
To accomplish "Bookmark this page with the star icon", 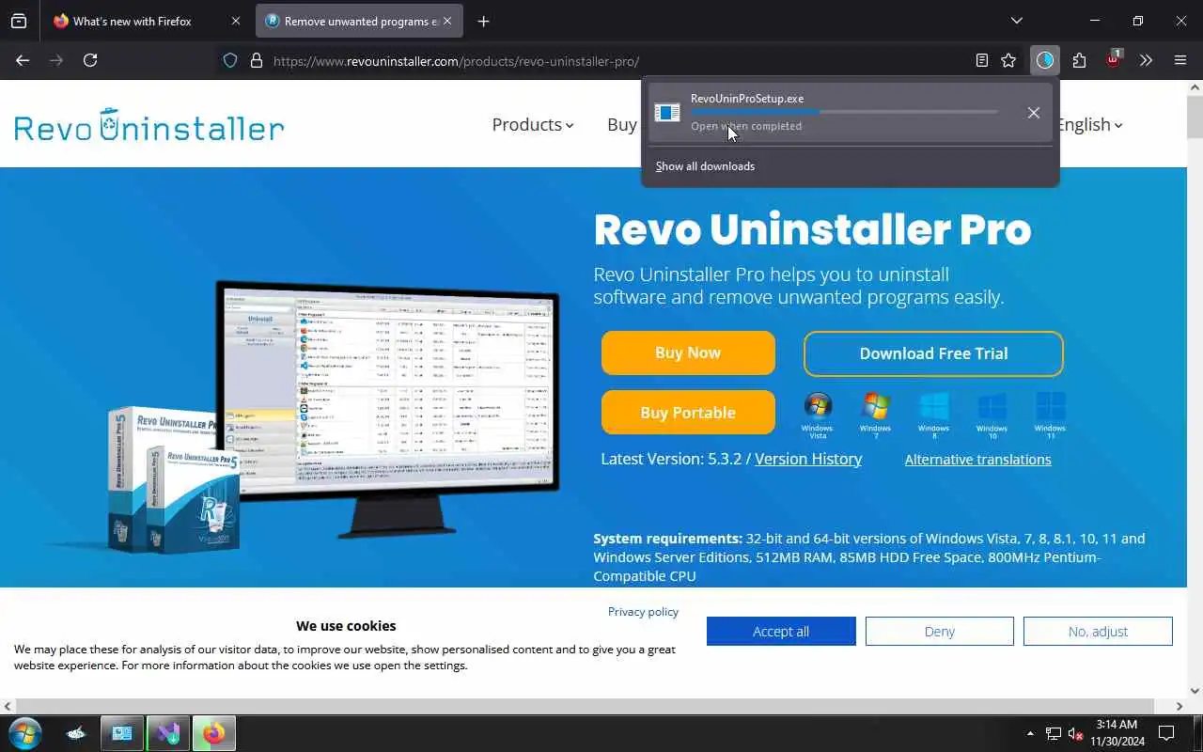I will click(1008, 60).
